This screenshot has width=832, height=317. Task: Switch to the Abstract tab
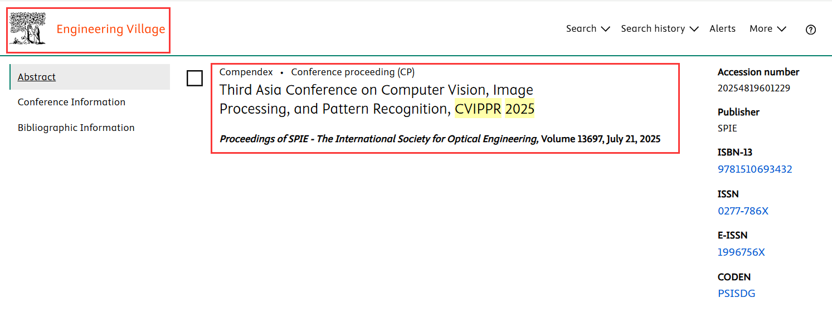click(37, 77)
